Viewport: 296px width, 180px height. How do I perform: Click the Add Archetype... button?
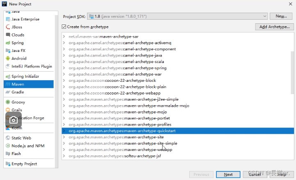(275, 27)
